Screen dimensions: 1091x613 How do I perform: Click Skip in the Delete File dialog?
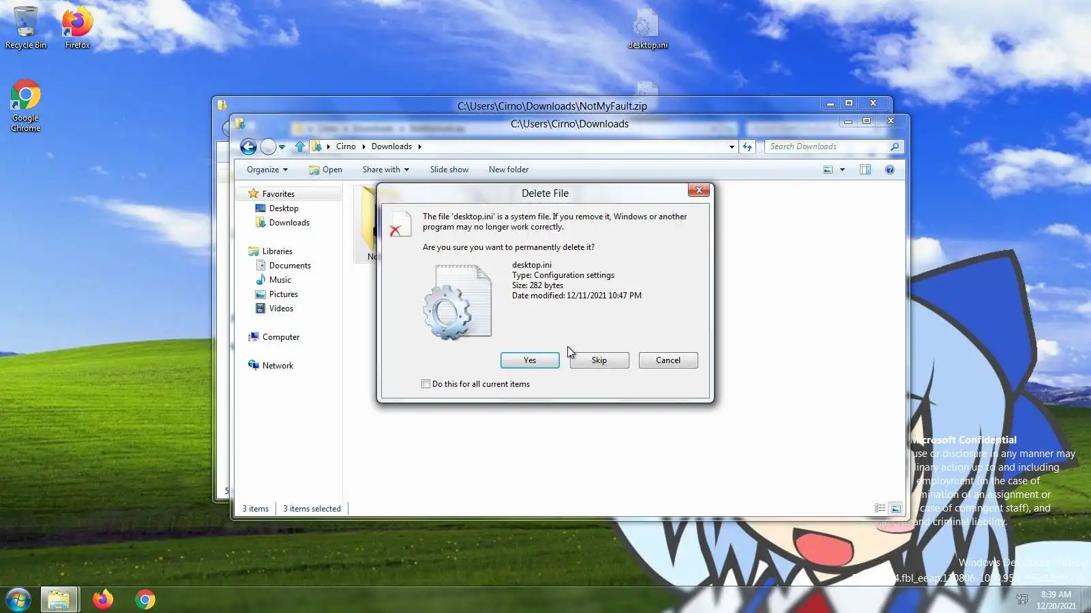(599, 360)
